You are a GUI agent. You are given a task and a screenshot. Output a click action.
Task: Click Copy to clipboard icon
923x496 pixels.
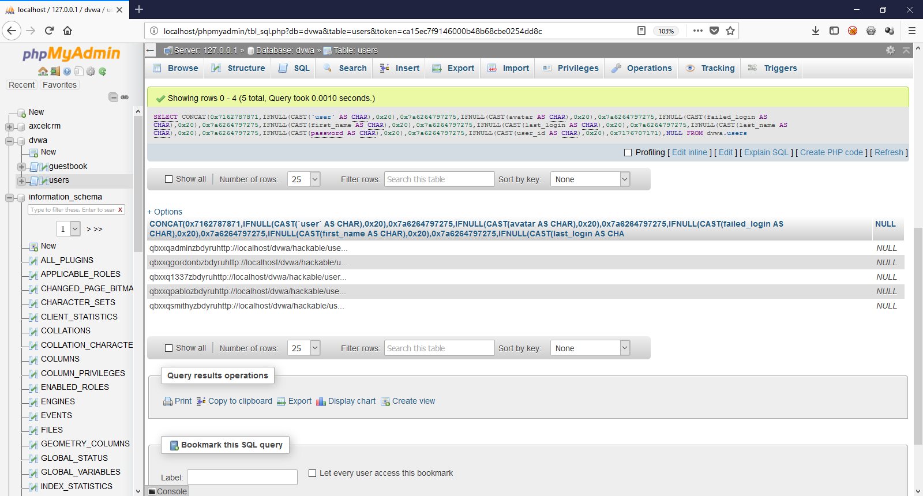pos(201,401)
